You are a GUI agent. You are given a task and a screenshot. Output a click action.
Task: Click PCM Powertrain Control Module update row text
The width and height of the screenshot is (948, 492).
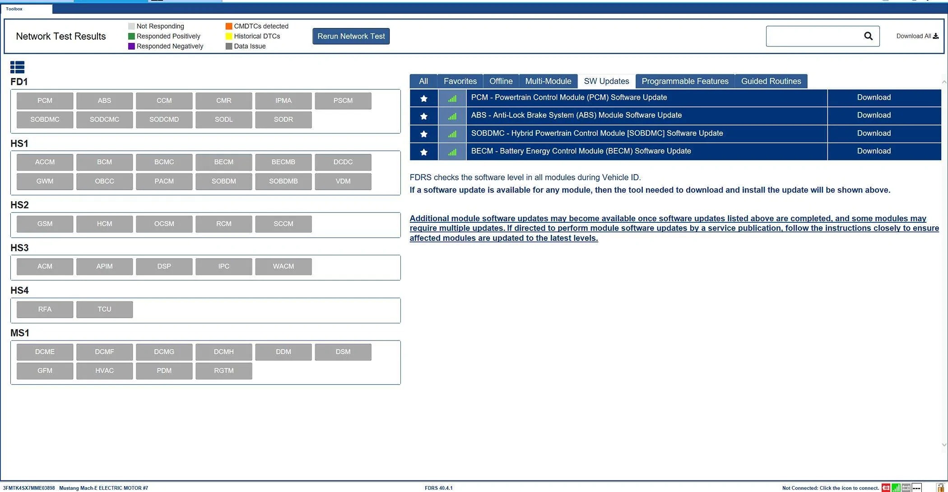pyautogui.click(x=569, y=97)
